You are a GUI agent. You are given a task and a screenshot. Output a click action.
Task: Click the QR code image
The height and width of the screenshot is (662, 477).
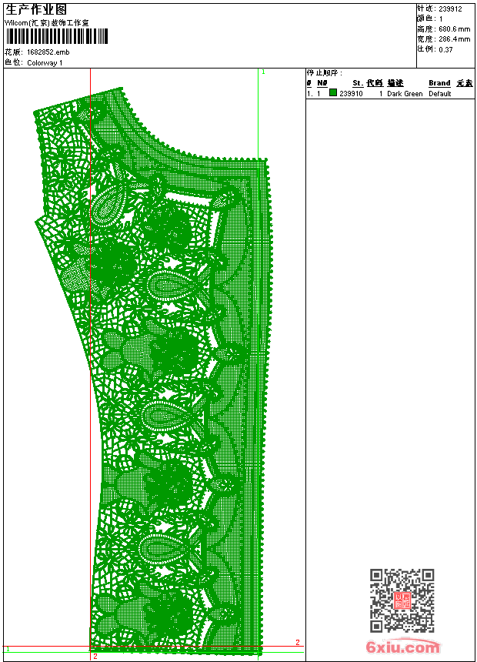(402, 600)
